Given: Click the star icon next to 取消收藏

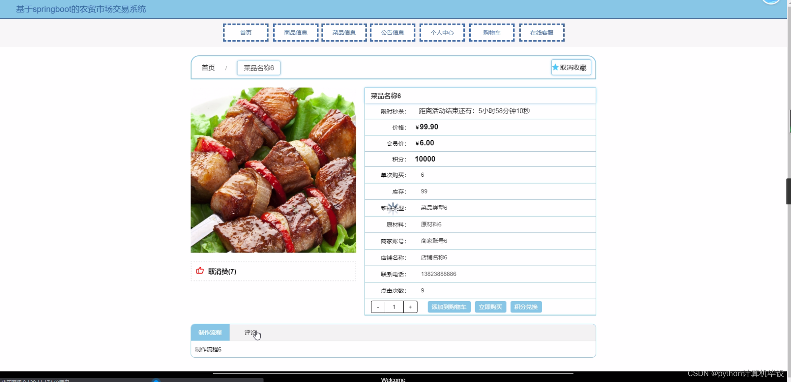Looking at the screenshot, I should coord(556,67).
